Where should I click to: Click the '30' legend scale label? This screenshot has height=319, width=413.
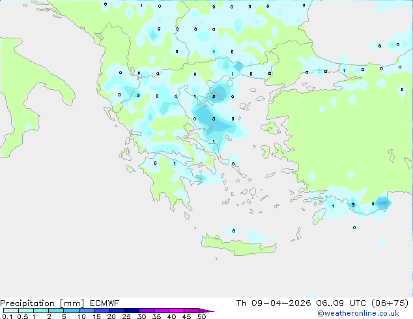click(x=141, y=316)
